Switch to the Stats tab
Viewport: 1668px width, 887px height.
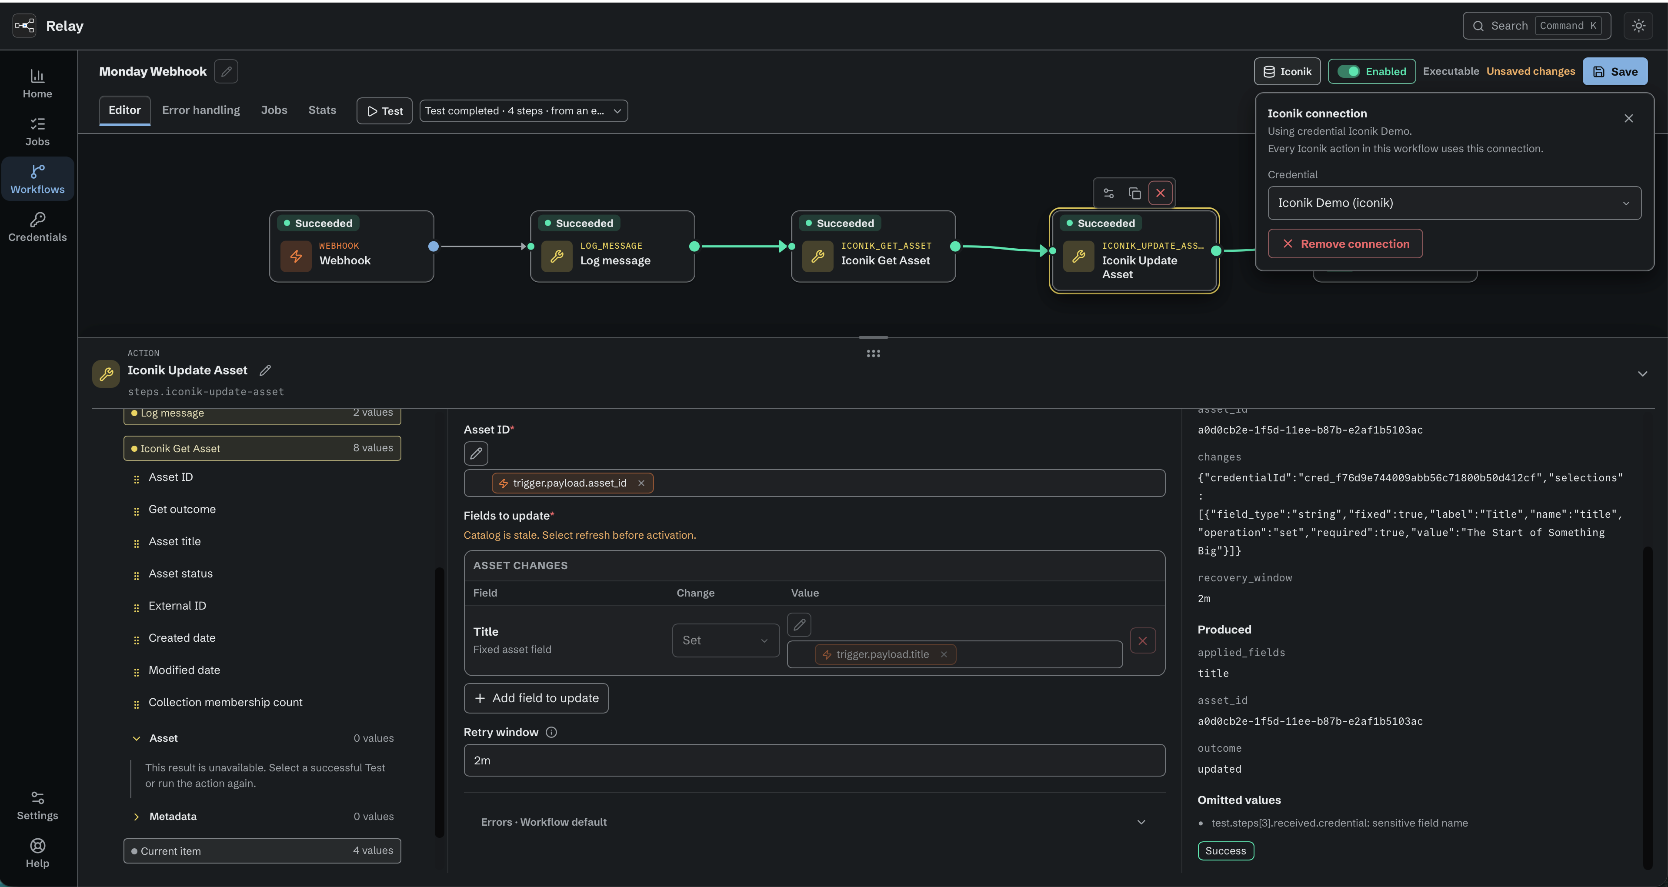[322, 110]
